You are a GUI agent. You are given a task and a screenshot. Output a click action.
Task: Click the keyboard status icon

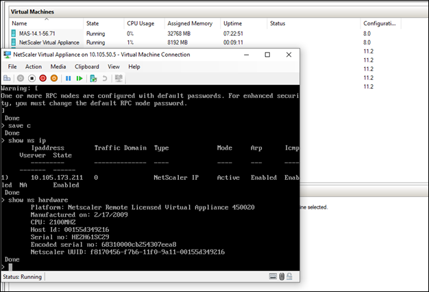(273, 276)
